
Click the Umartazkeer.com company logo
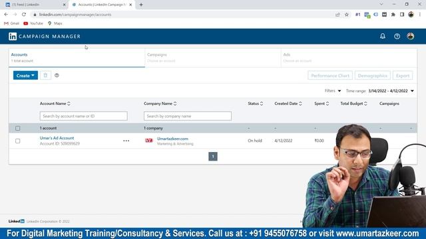[149, 140]
